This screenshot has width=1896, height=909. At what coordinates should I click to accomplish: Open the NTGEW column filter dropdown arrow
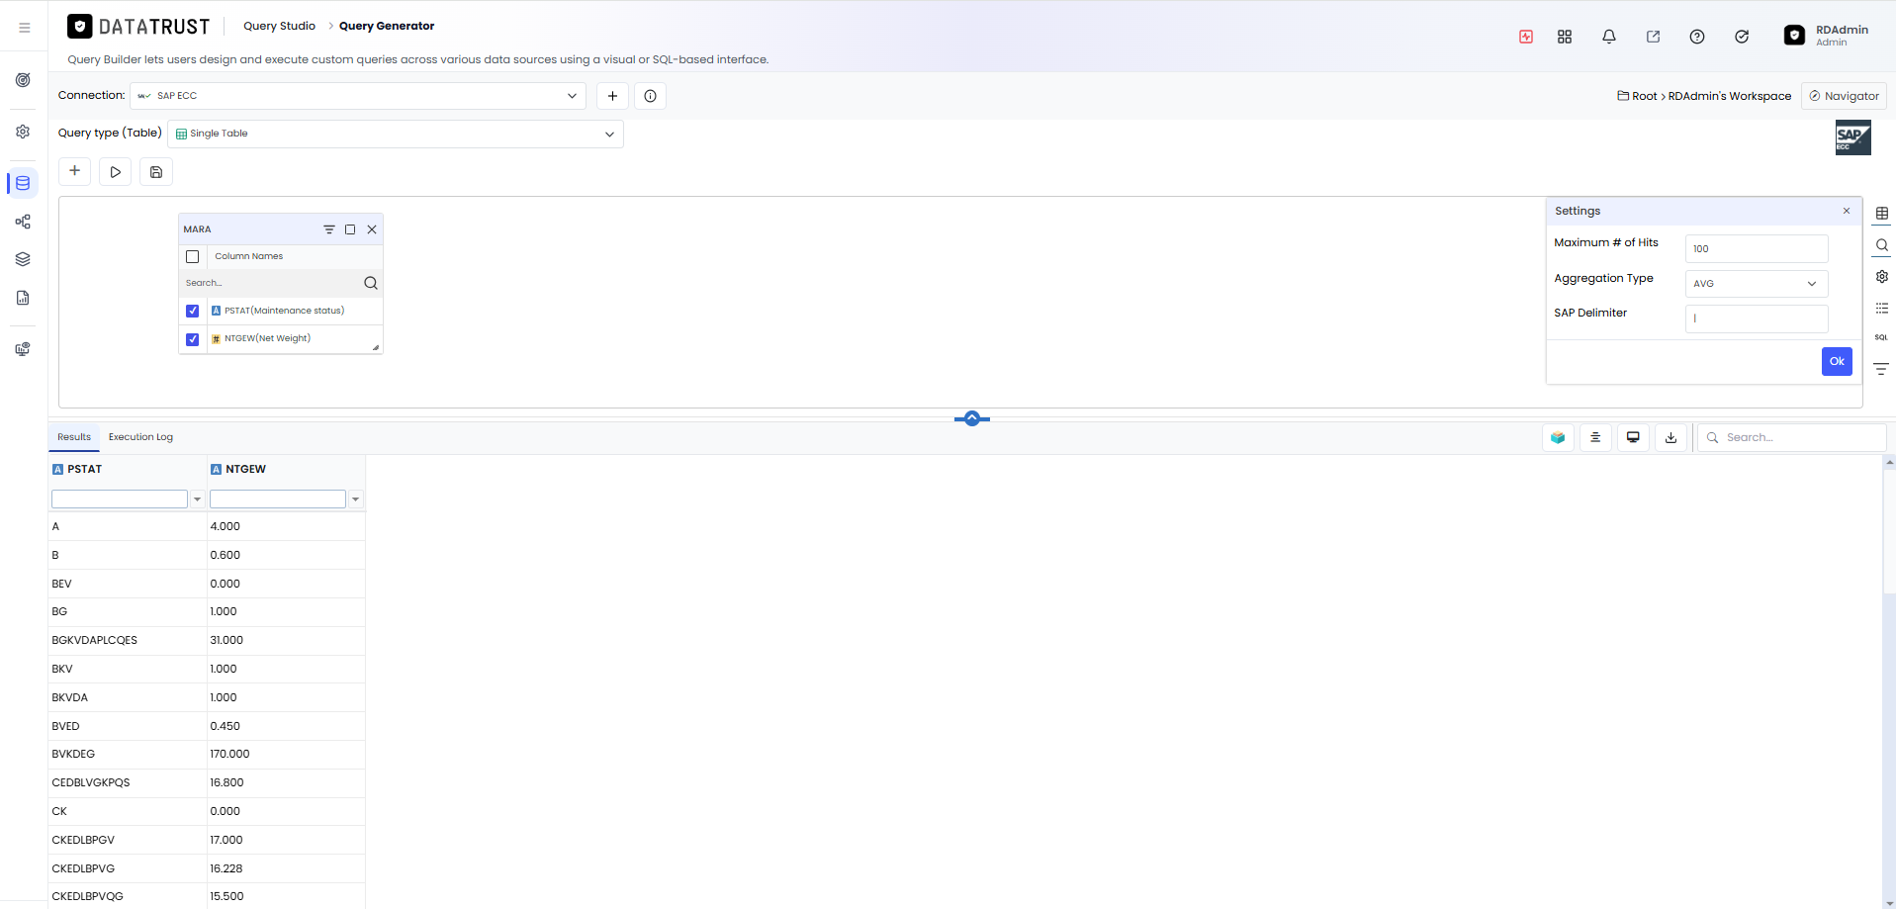coord(356,500)
